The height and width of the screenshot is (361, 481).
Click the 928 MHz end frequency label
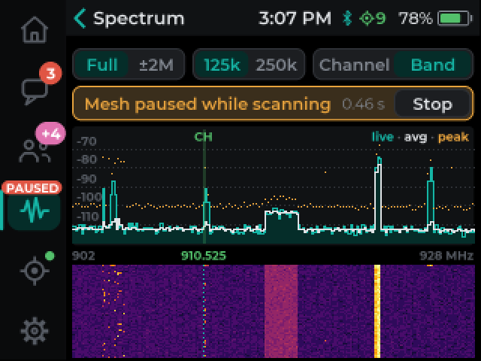tap(446, 256)
